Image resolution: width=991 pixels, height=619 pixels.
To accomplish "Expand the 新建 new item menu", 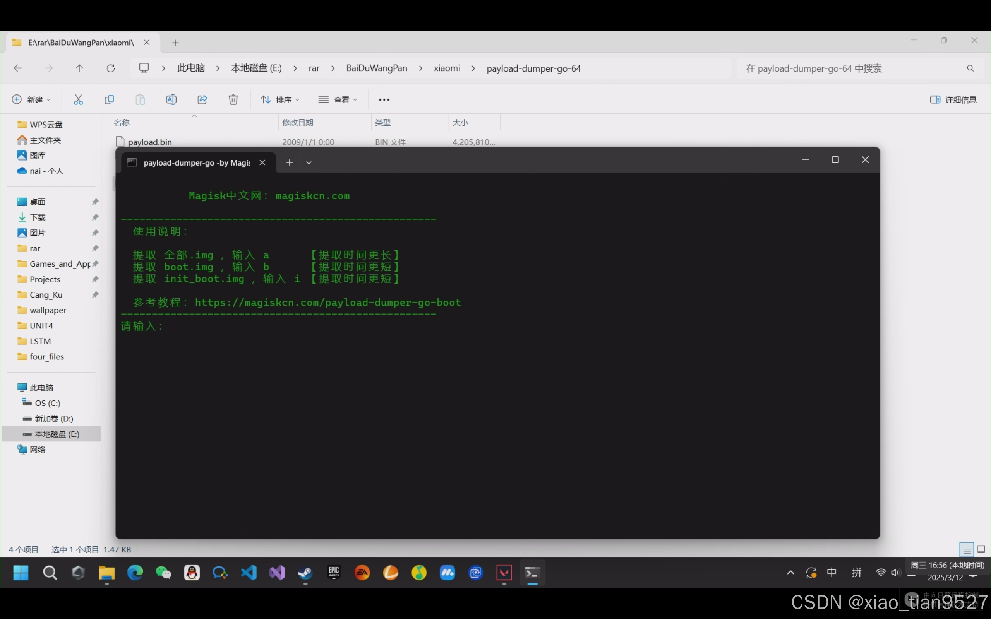I will click(31, 99).
